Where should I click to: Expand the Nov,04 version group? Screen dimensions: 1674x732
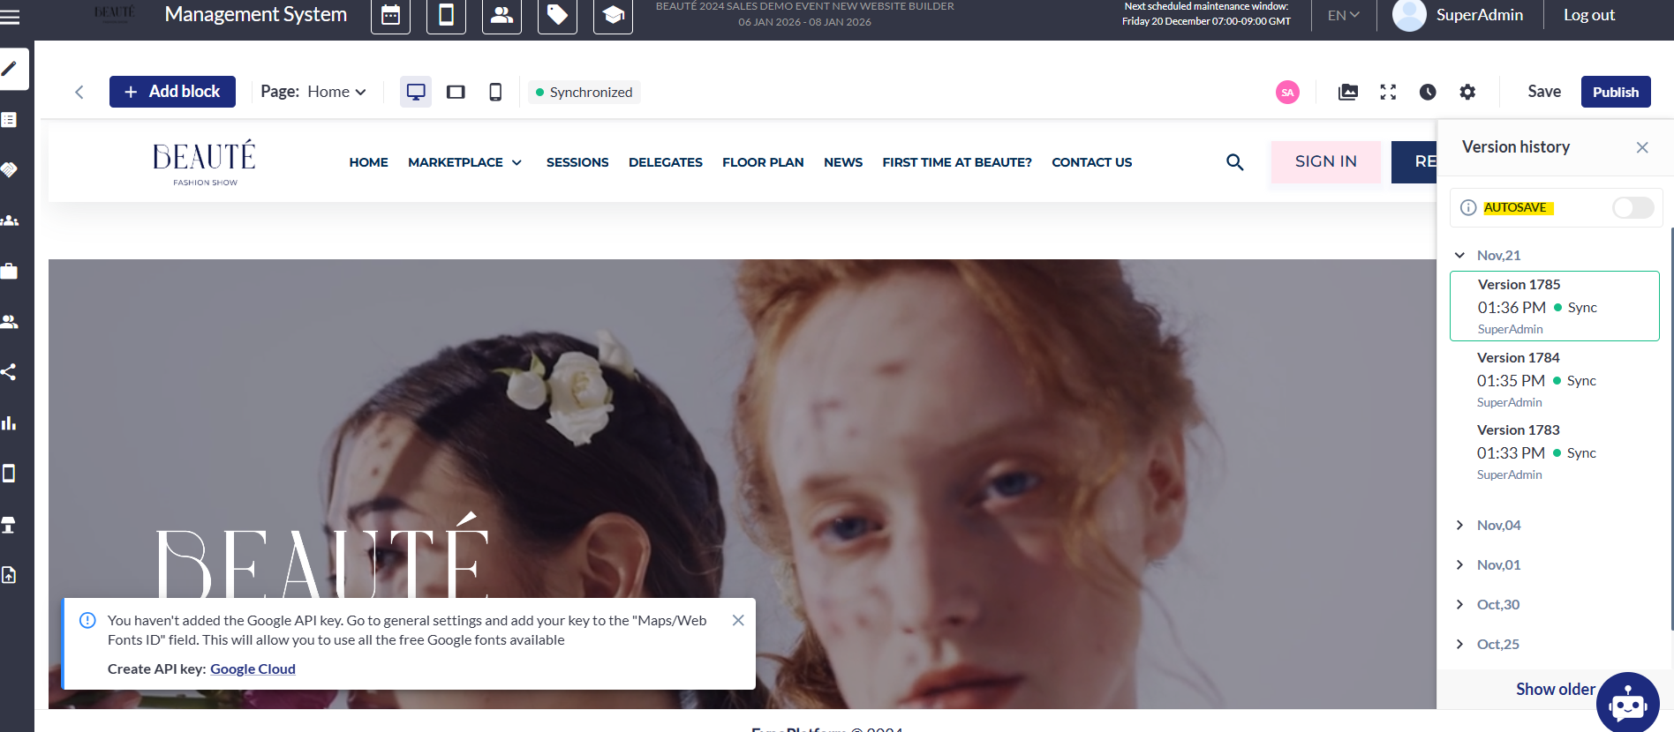pyautogui.click(x=1460, y=526)
